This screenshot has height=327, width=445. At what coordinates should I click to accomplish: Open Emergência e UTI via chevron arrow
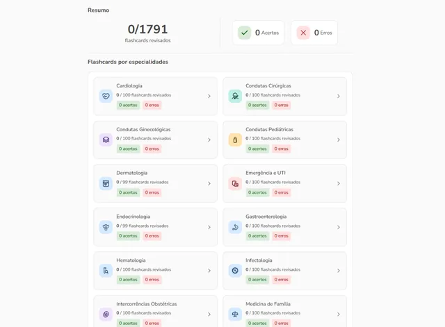339,183
